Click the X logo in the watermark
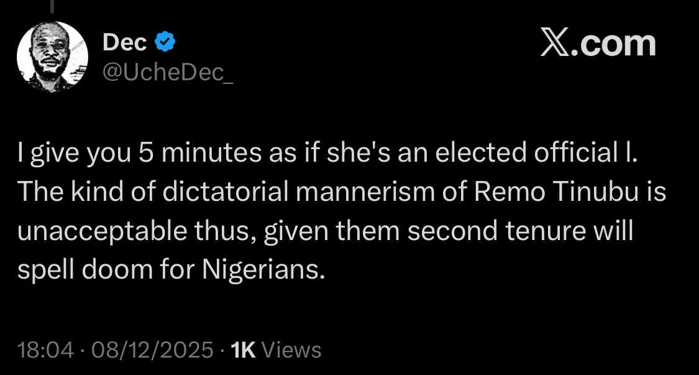 [x=554, y=44]
